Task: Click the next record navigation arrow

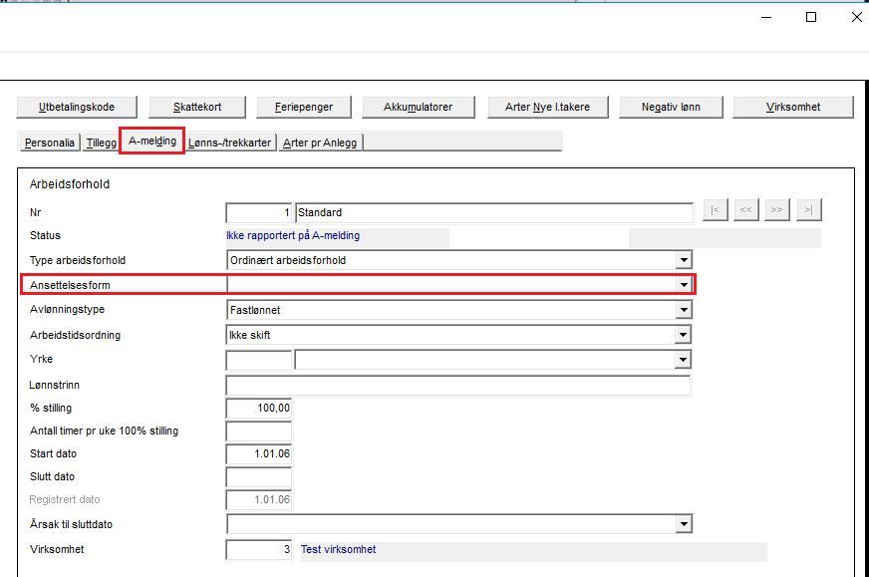Action: (x=777, y=210)
